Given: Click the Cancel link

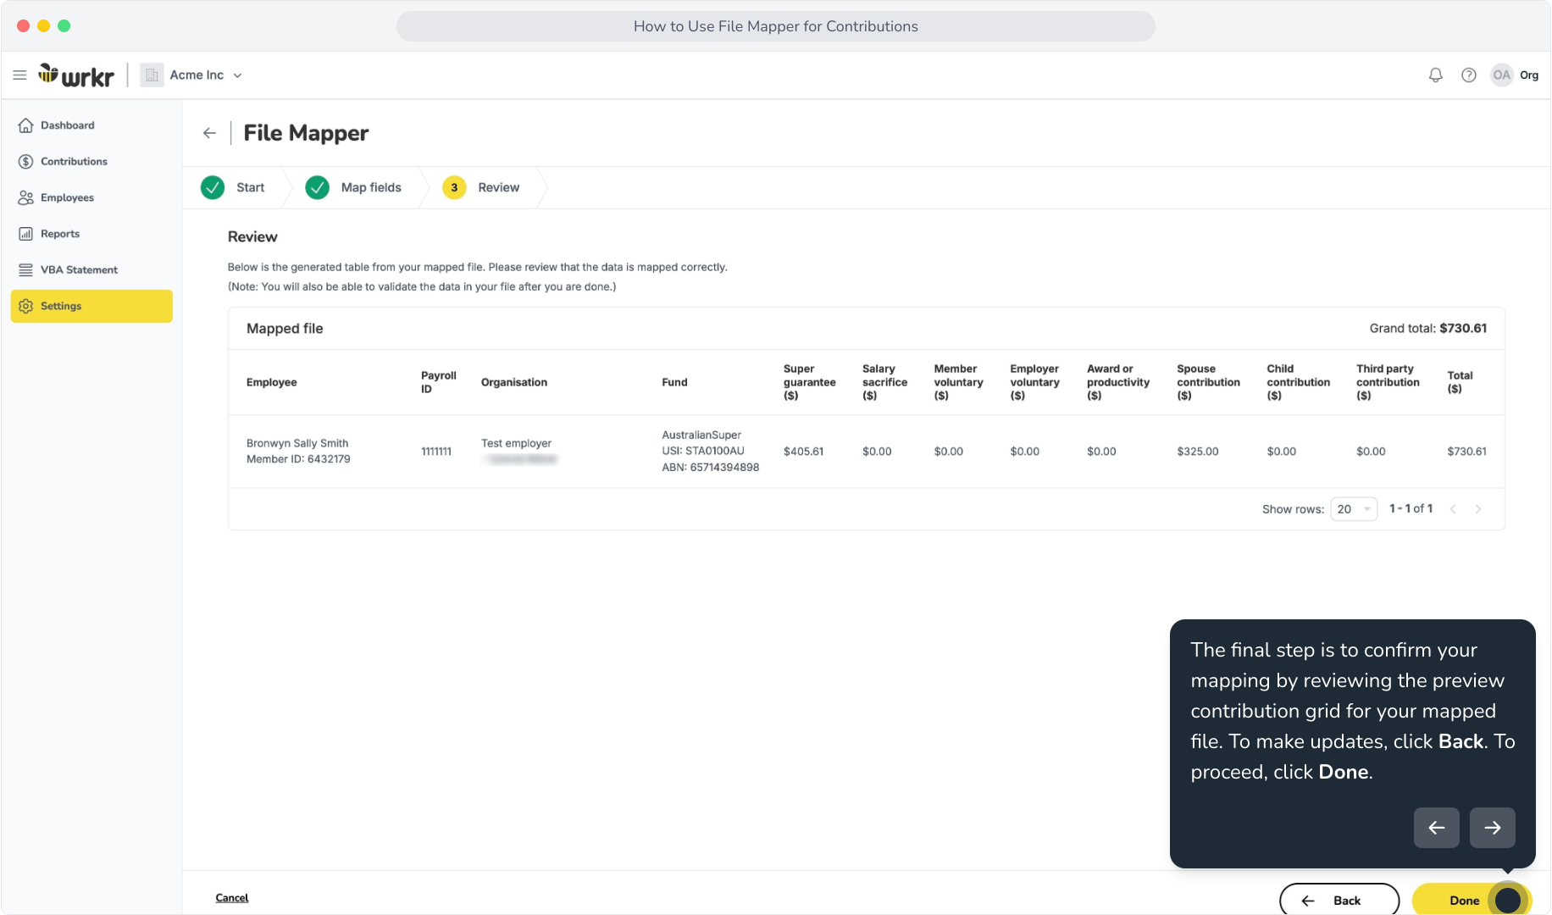Looking at the screenshot, I should 232,898.
